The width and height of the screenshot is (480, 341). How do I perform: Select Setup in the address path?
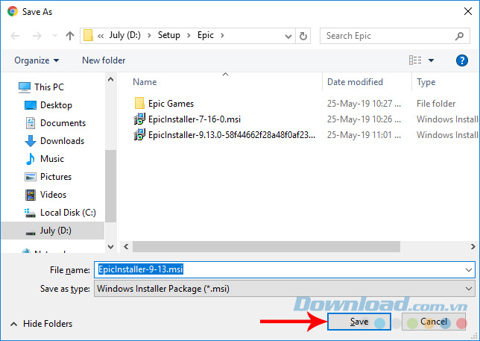tap(169, 35)
